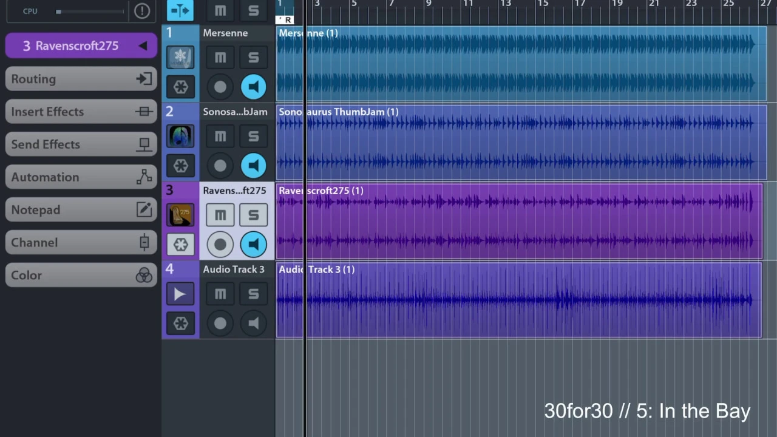Screen dimensions: 777x437
Task: Toggle monitoring on the Ravenscroft275 track
Action: tap(253, 245)
